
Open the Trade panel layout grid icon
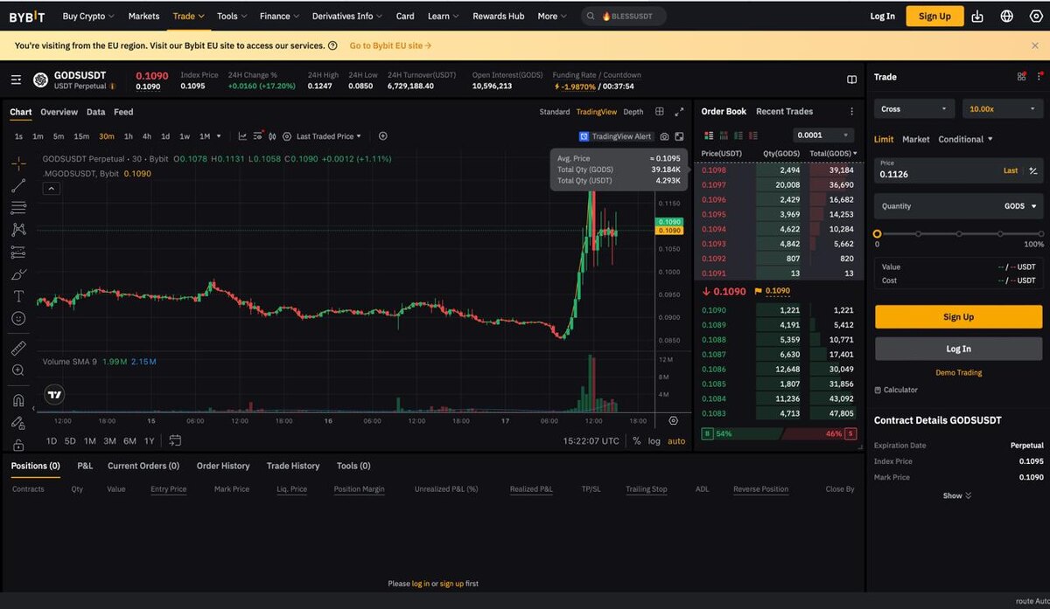click(x=1021, y=77)
